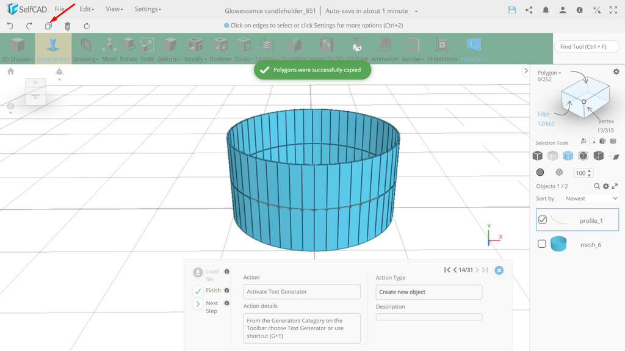Open the Projections tool

tap(443, 49)
